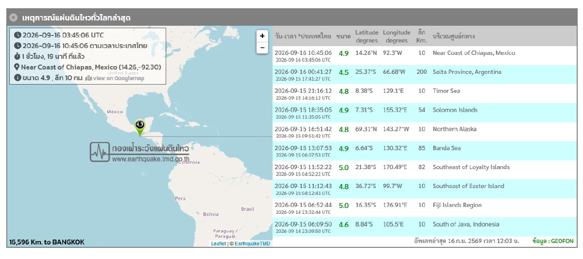Click the GEOFON data source label
This screenshot has height=259, width=583.
point(553,241)
